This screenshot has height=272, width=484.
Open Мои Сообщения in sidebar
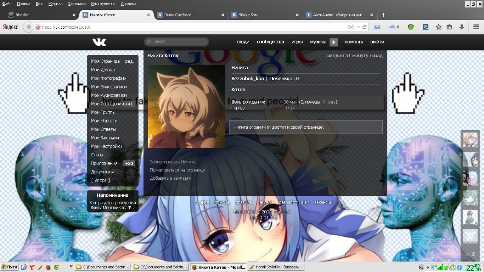[107, 104]
